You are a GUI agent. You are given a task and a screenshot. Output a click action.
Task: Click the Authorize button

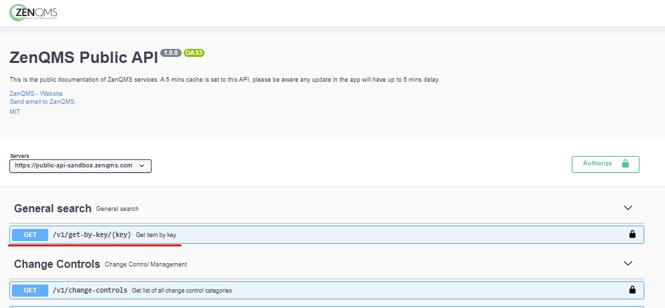(605, 164)
